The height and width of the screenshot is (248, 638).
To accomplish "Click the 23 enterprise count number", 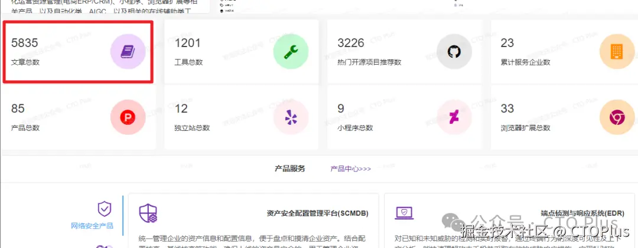I will (507, 42).
